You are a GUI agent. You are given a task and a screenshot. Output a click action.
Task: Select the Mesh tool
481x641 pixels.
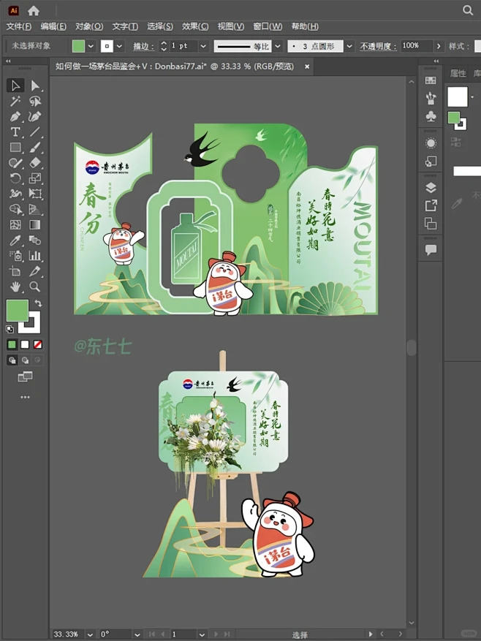click(15, 225)
